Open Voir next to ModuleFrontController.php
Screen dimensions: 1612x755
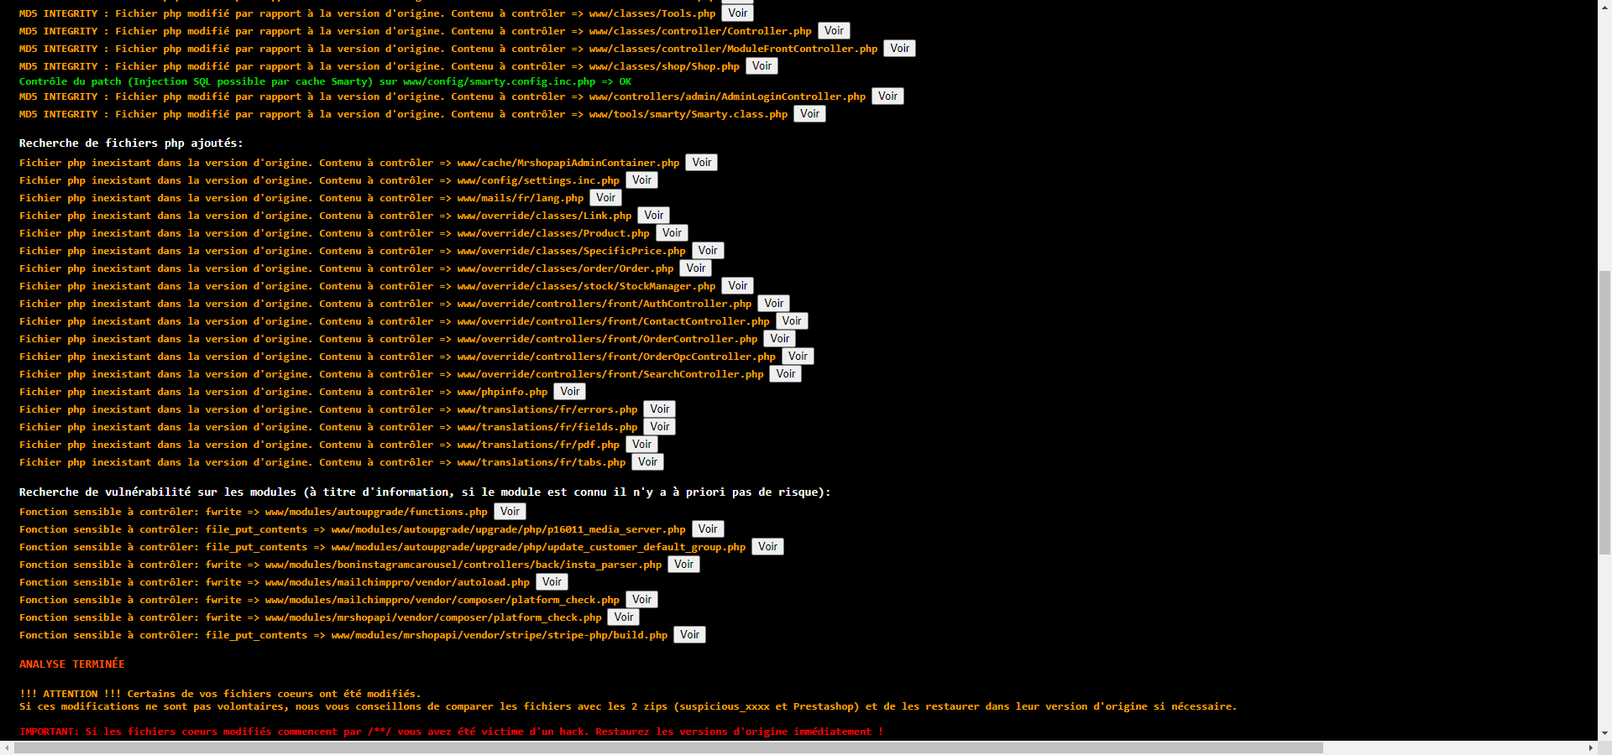point(899,48)
